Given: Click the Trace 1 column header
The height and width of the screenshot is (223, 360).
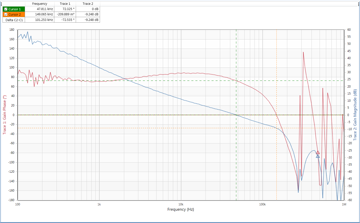Looking at the screenshot, I should (65, 4).
